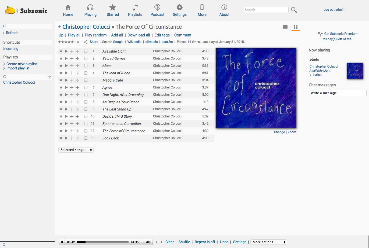Open the Podcast section icon
The width and height of the screenshot is (369, 248).
[157, 8]
